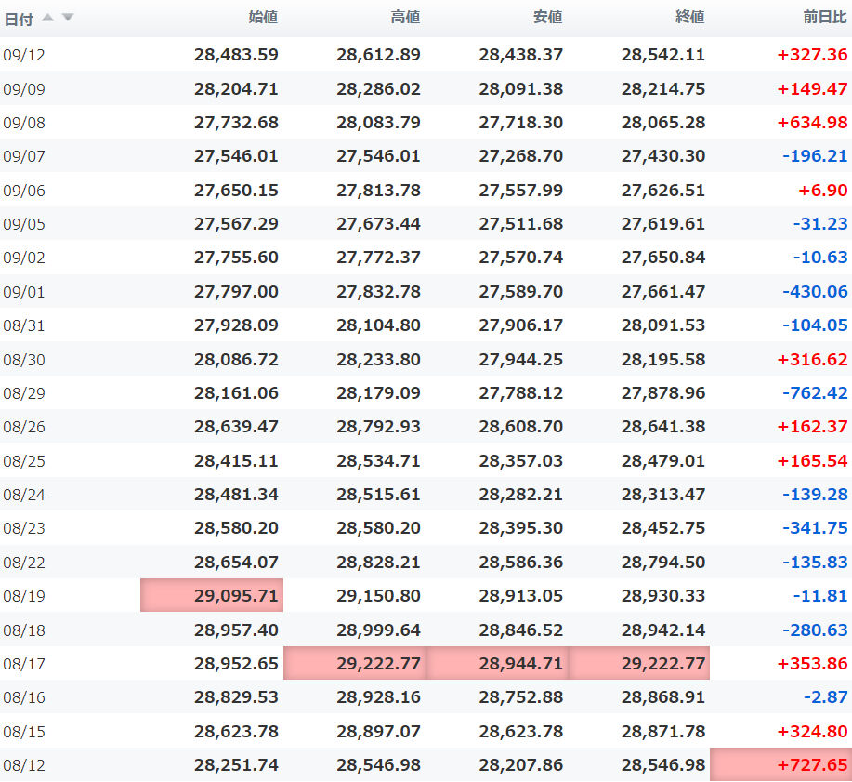Click the 始値 column header

pos(263,18)
